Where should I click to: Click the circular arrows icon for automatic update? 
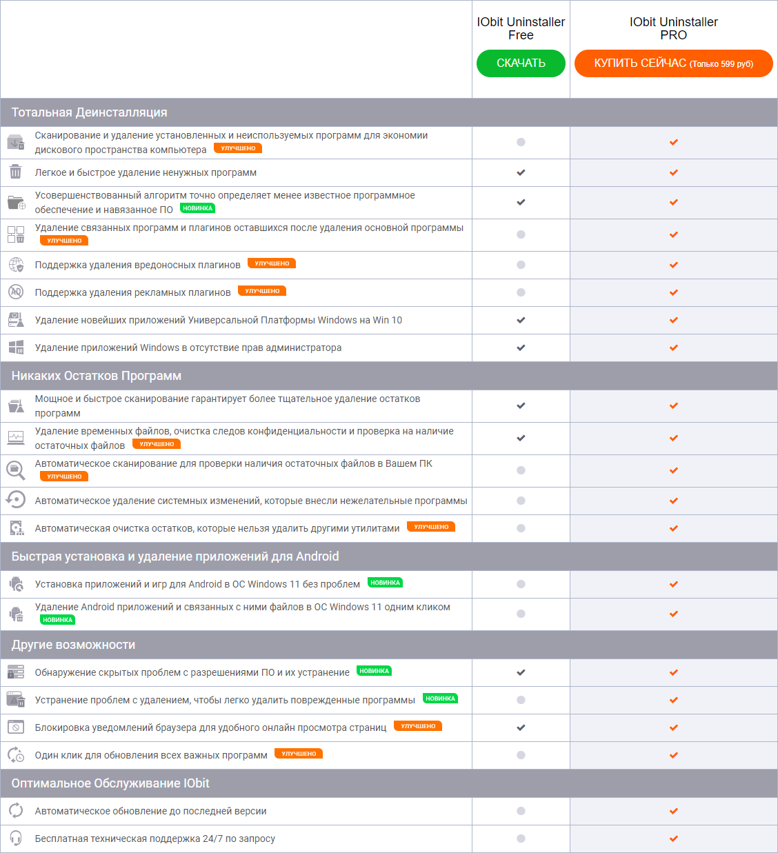pyautogui.click(x=16, y=811)
